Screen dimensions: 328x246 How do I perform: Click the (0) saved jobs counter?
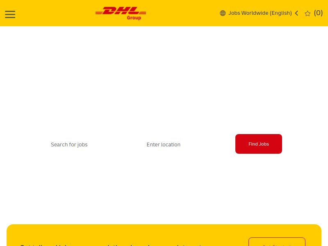click(x=318, y=13)
